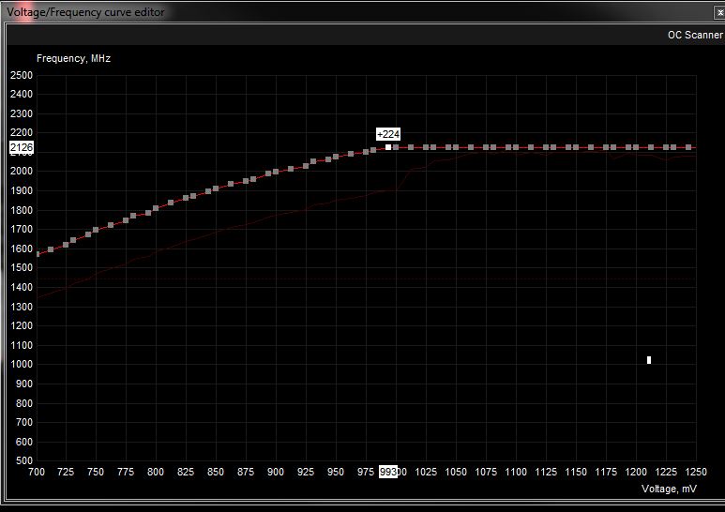Click the highlighted 2126 frequency value
This screenshot has width=725, height=512.
pos(22,147)
